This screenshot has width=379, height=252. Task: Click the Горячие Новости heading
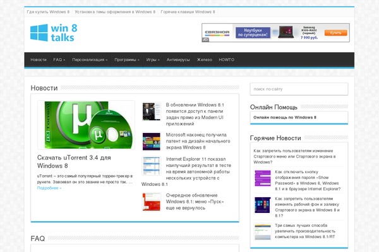tap(275, 138)
